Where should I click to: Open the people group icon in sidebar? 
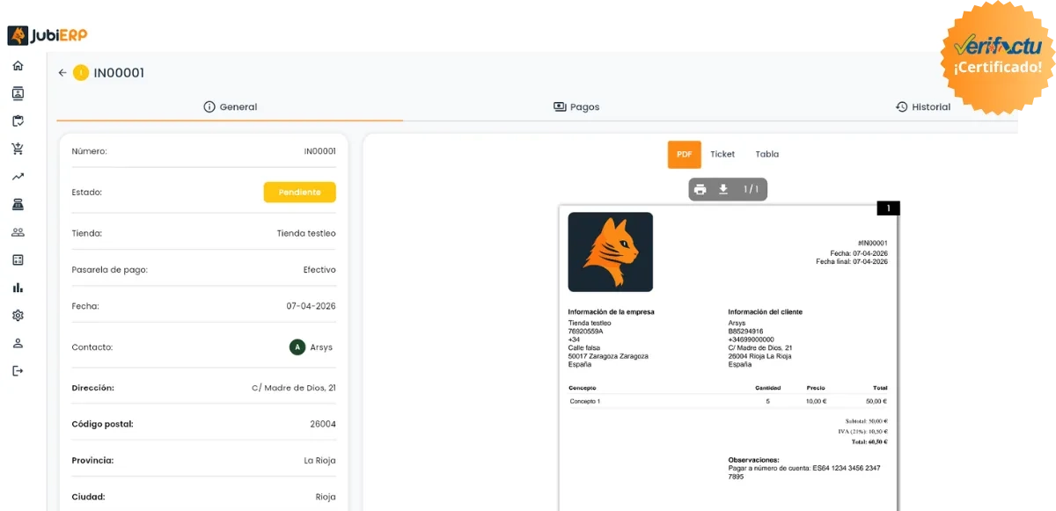click(18, 232)
